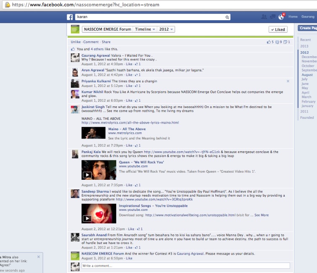
Task: Like the NASSCOM EMERGE Forum winner comment
Action: click(x=129, y=258)
